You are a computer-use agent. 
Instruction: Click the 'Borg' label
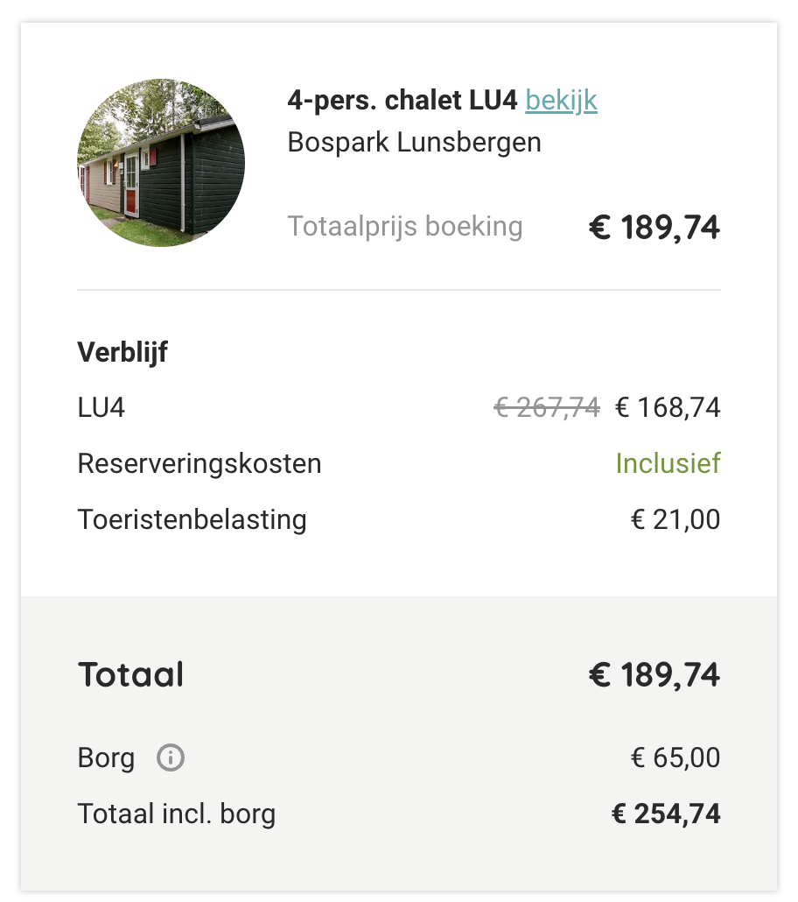coord(107,758)
